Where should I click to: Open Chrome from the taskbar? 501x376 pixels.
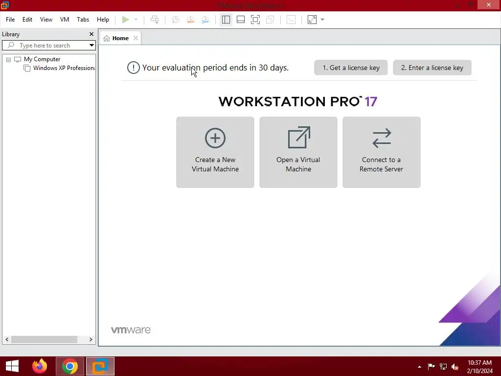(70, 366)
